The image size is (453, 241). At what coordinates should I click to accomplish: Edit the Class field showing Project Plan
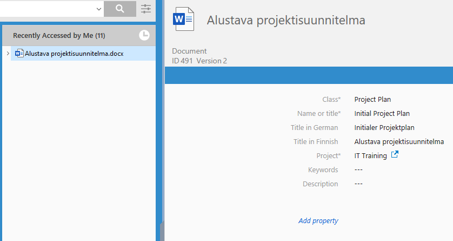(x=372, y=100)
